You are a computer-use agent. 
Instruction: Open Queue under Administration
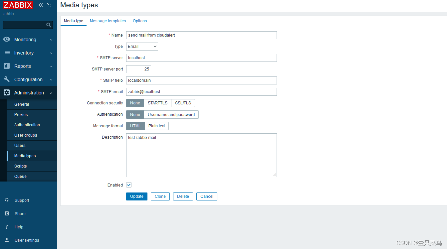[32, 176]
